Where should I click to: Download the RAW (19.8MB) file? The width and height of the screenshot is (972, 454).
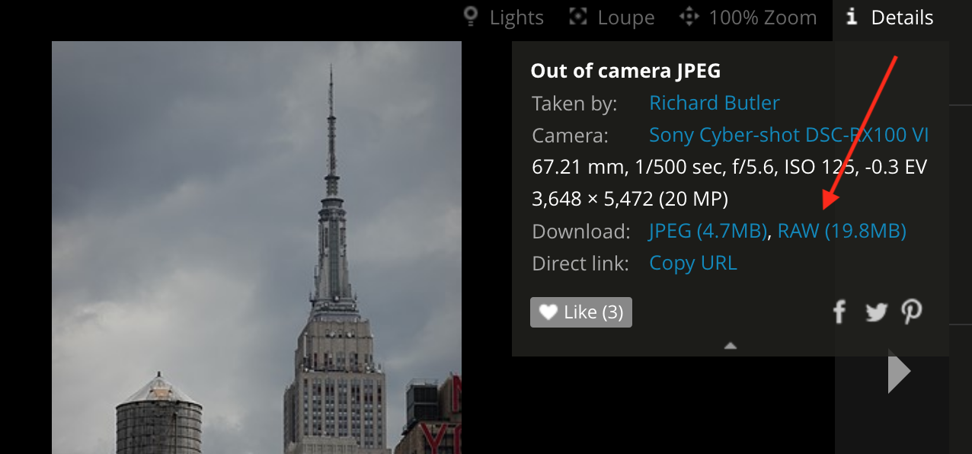click(842, 231)
